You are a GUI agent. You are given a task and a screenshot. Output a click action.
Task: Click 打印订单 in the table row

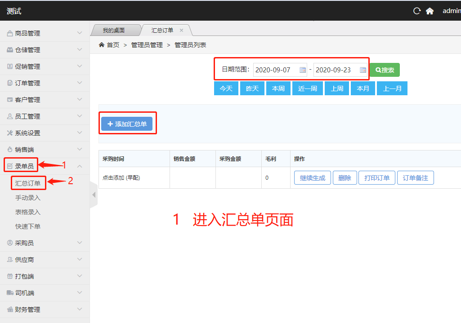click(377, 178)
